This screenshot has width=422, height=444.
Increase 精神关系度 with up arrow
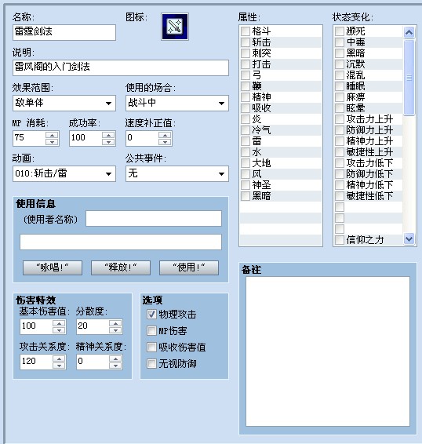[115, 358]
